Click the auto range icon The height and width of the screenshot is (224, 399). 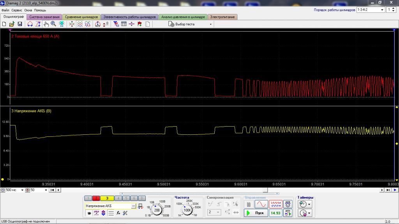point(98,24)
